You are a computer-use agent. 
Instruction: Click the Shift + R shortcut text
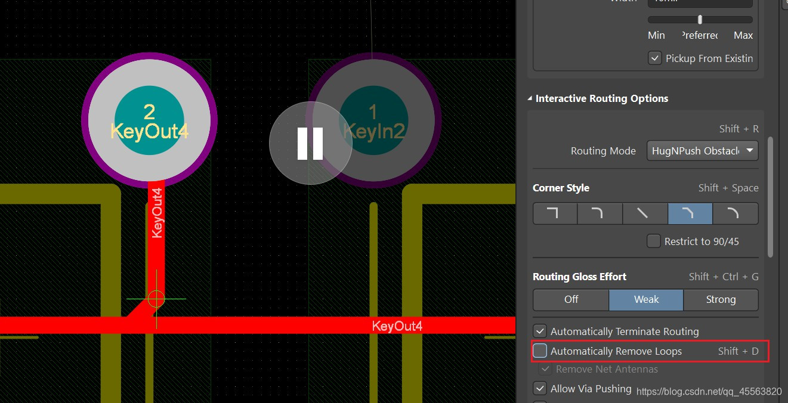point(739,129)
